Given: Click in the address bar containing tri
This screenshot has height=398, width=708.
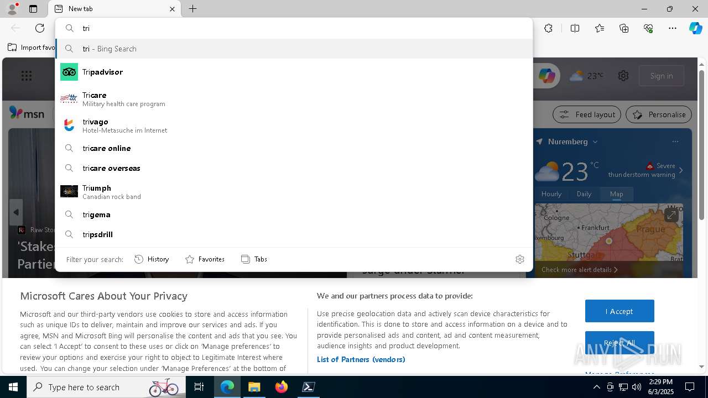Looking at the screenshot, I should click(x=294, y=28).
